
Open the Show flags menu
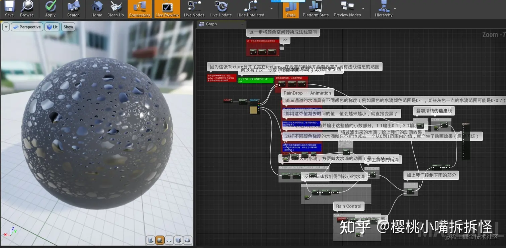pyautogui.click(x=68, y=27)
